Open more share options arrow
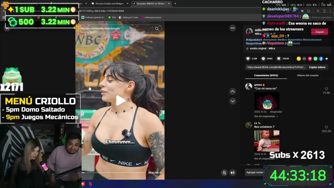 (x=326, y=59)
